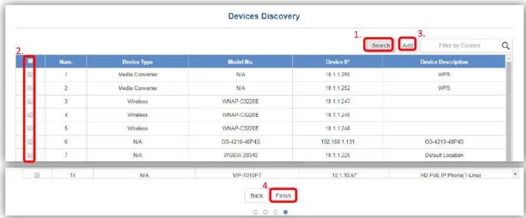The width and height of the screenshot is (526, 218).
Task: Click the Finish button
Action: (x=284, y=196)
